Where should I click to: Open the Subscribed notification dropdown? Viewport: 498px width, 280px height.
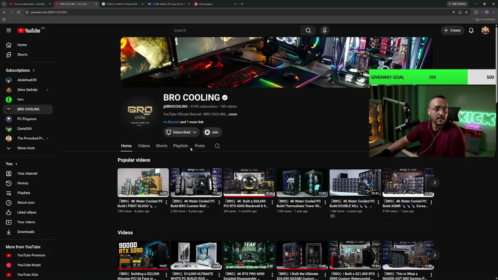click(x=181, y=132)
